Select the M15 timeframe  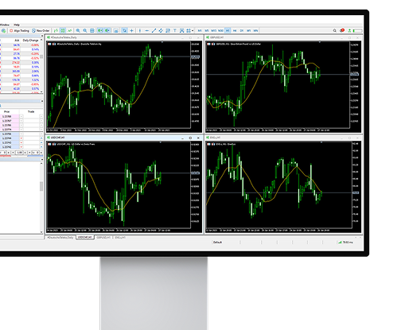point(213,31)
